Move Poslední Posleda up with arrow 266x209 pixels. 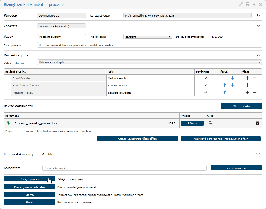pyautogui.click(x=225, y=93)
